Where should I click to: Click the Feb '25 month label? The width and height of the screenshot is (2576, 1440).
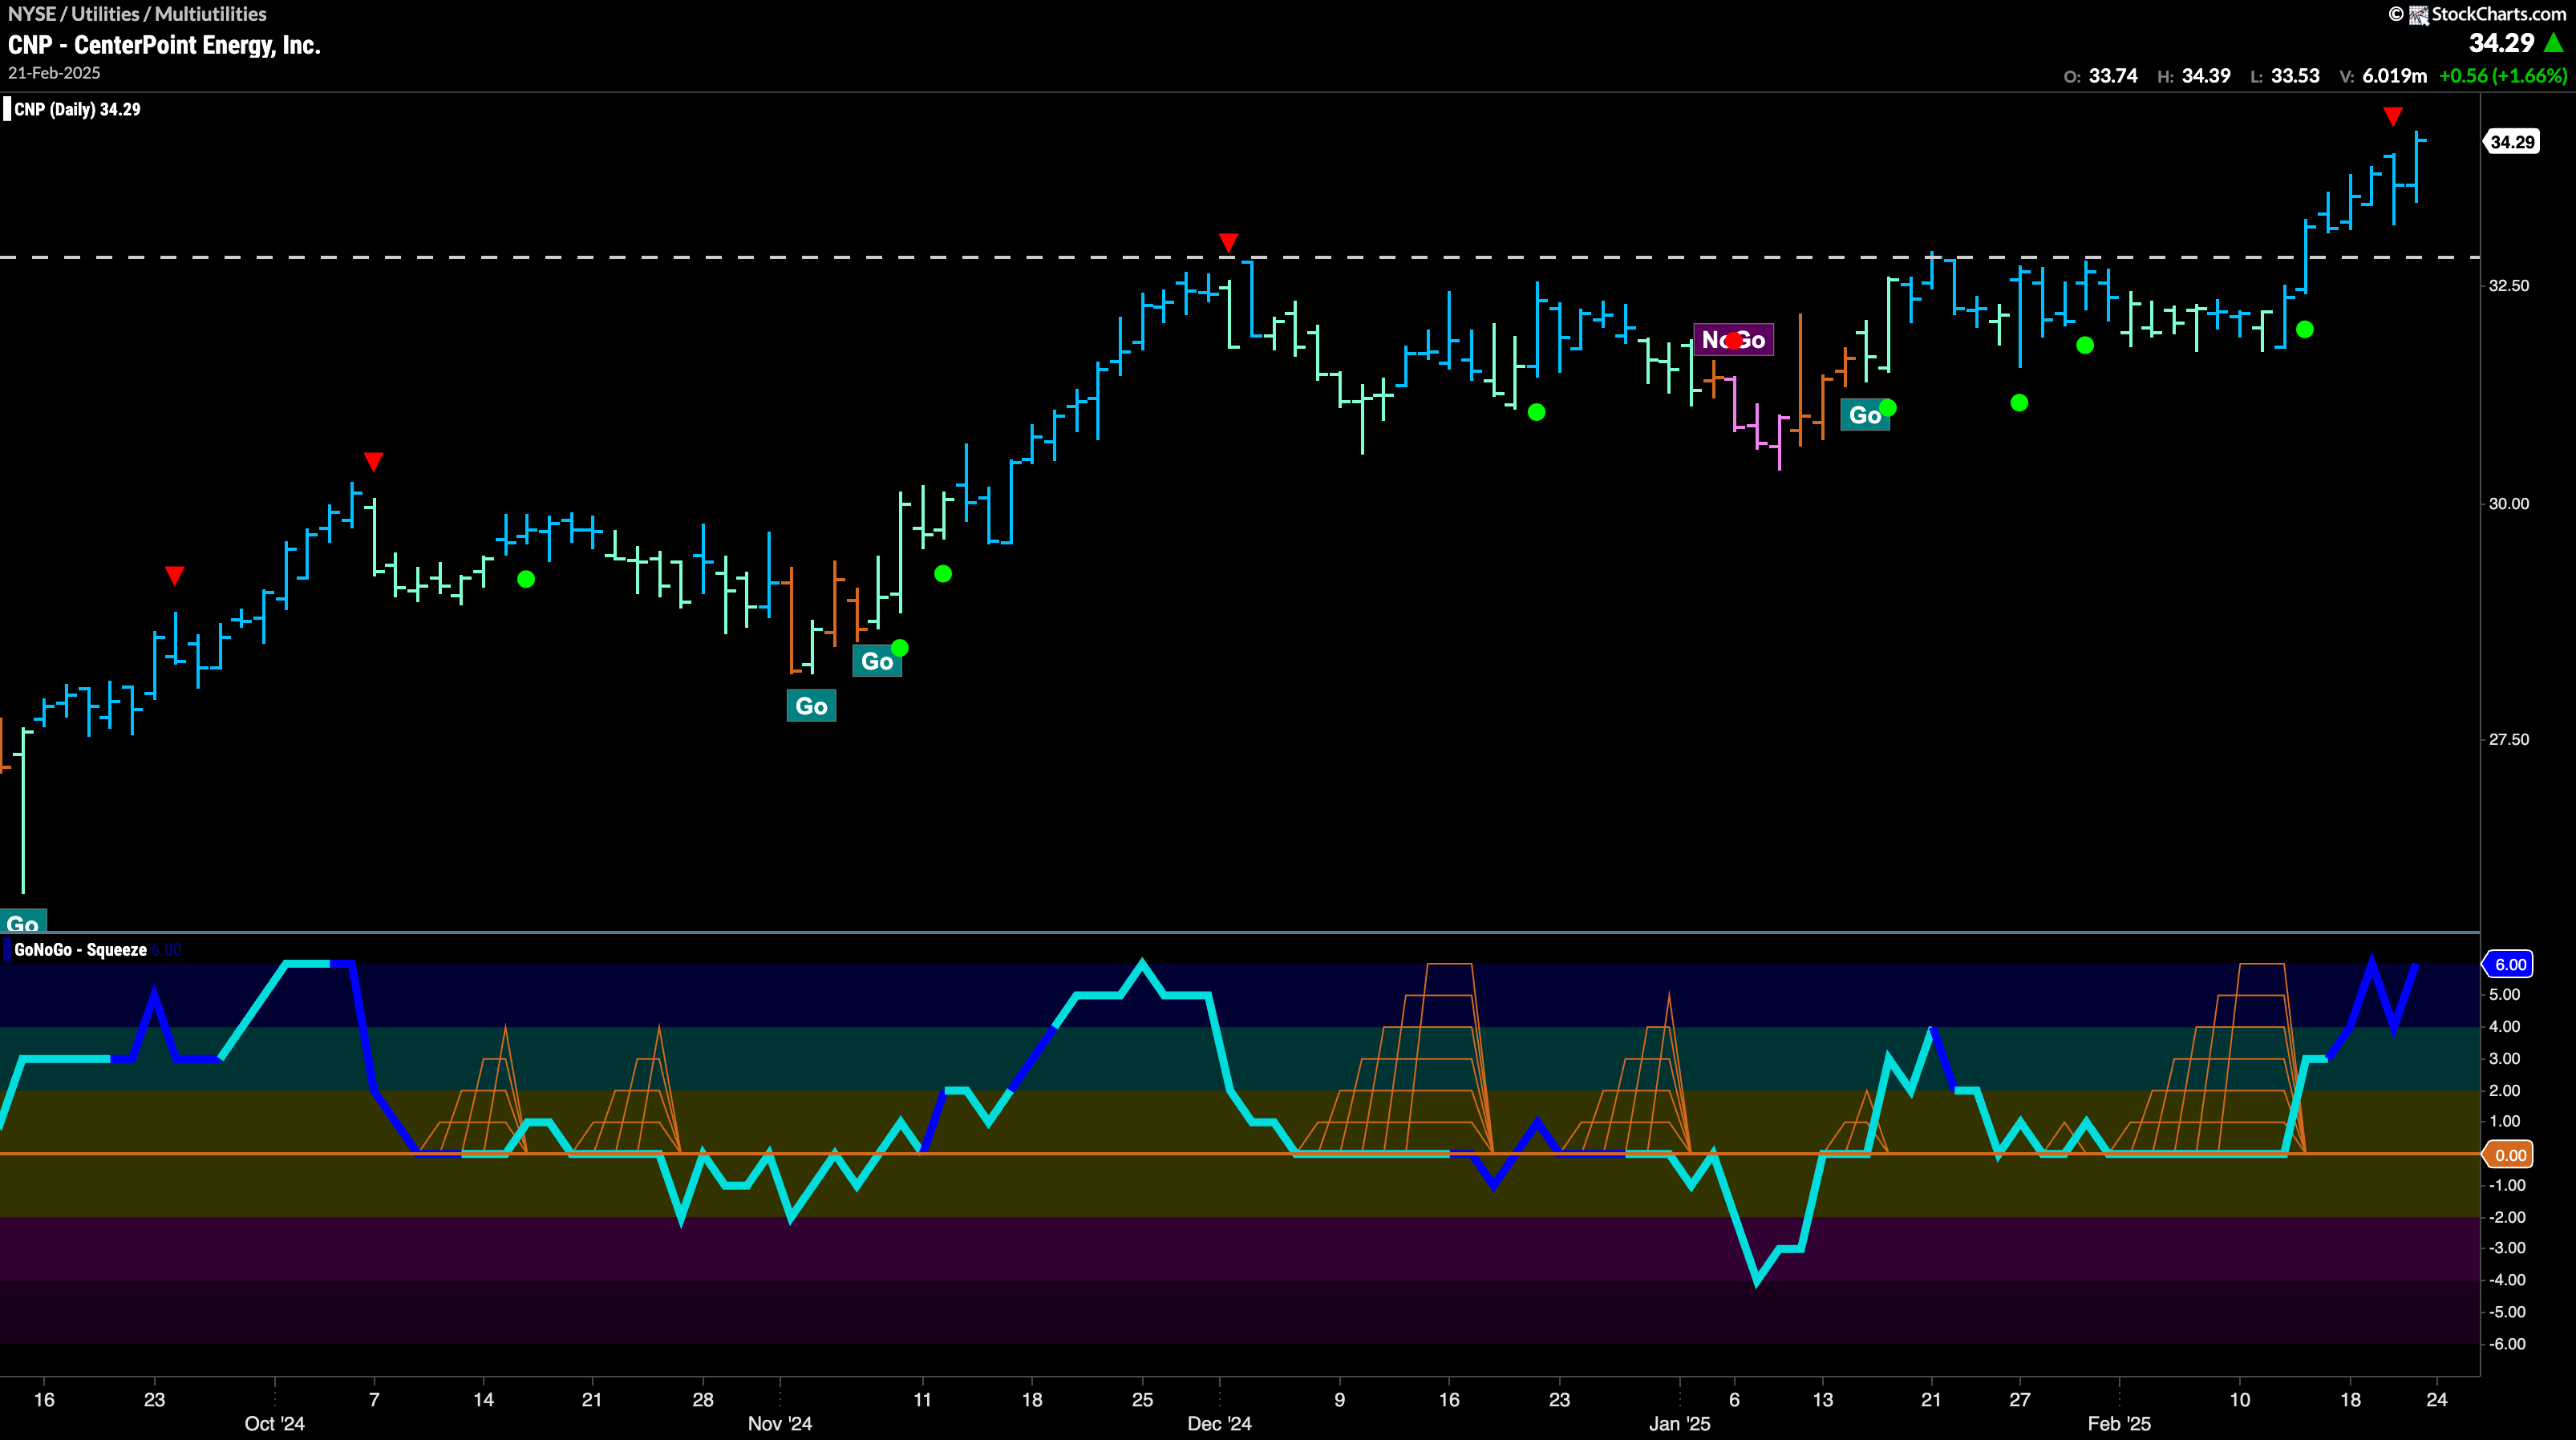pos(2119,1424)
